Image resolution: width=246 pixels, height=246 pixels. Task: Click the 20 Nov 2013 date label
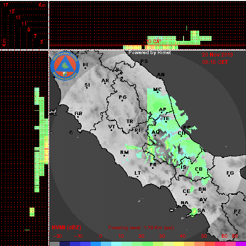[x=217, y=55]
